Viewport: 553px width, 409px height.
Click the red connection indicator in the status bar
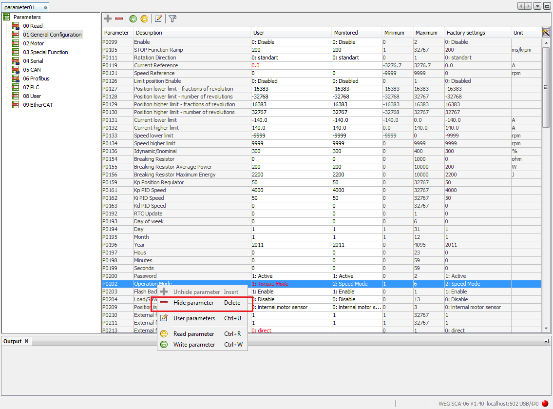(x=545, y=403)
